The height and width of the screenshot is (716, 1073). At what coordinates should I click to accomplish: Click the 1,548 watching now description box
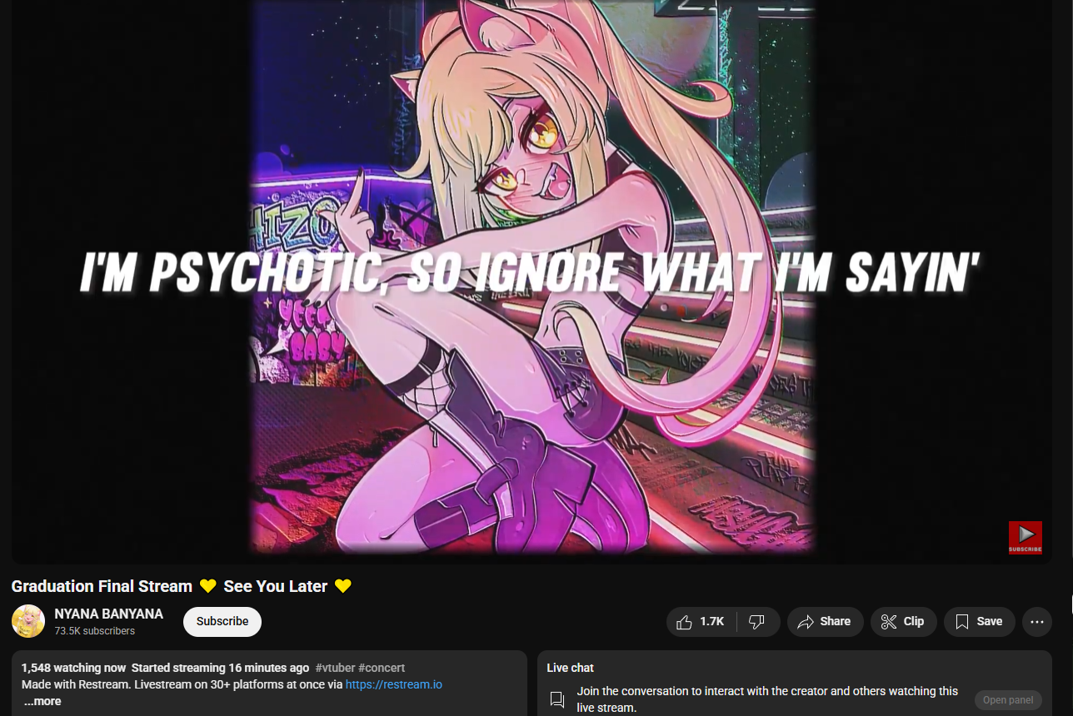click(x=269, y=683)
